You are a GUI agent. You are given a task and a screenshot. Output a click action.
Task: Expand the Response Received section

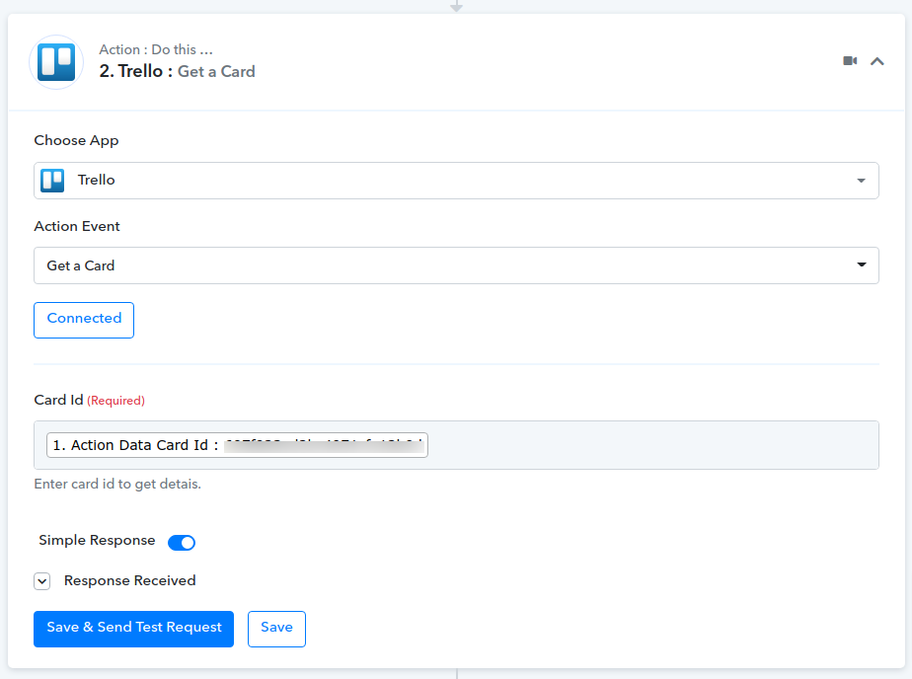point(41,581)
